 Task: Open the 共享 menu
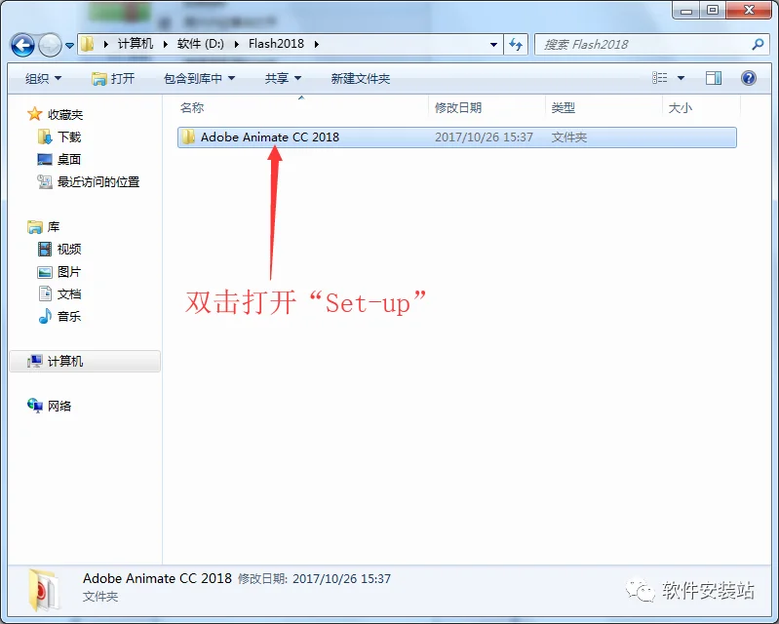[283, 79]
